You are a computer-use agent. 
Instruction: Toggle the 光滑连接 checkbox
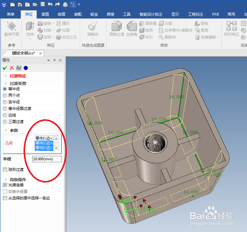[x=5, y=185]
